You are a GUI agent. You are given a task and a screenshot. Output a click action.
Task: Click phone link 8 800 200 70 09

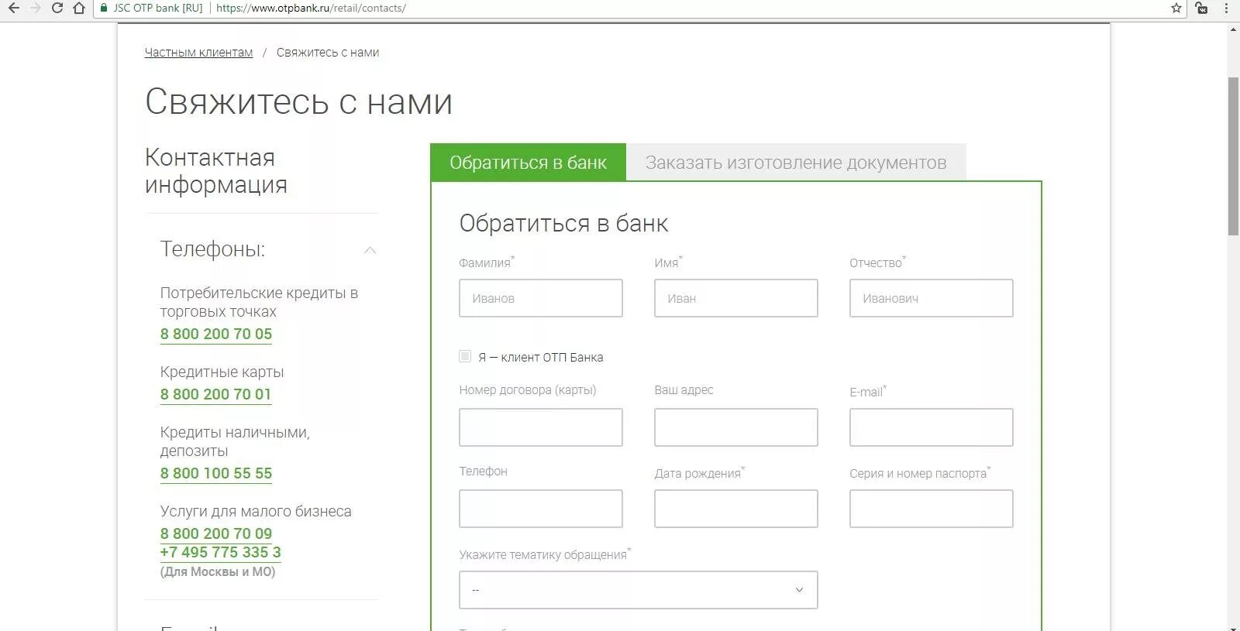216,533
